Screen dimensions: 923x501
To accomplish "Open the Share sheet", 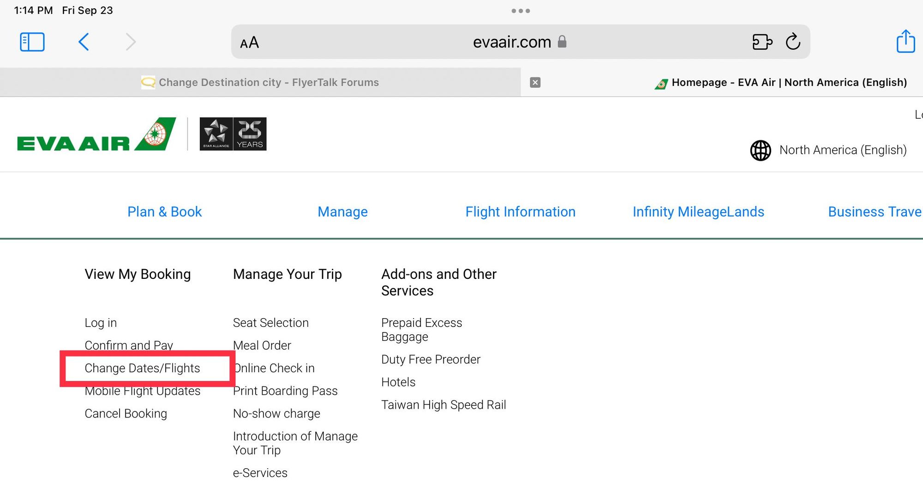I will pos(905,42).
